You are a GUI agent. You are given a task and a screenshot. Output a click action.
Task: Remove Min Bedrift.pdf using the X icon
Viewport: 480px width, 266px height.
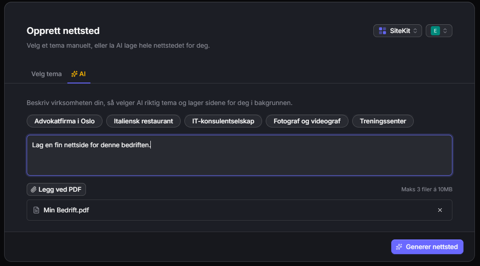tap(440, 210)
